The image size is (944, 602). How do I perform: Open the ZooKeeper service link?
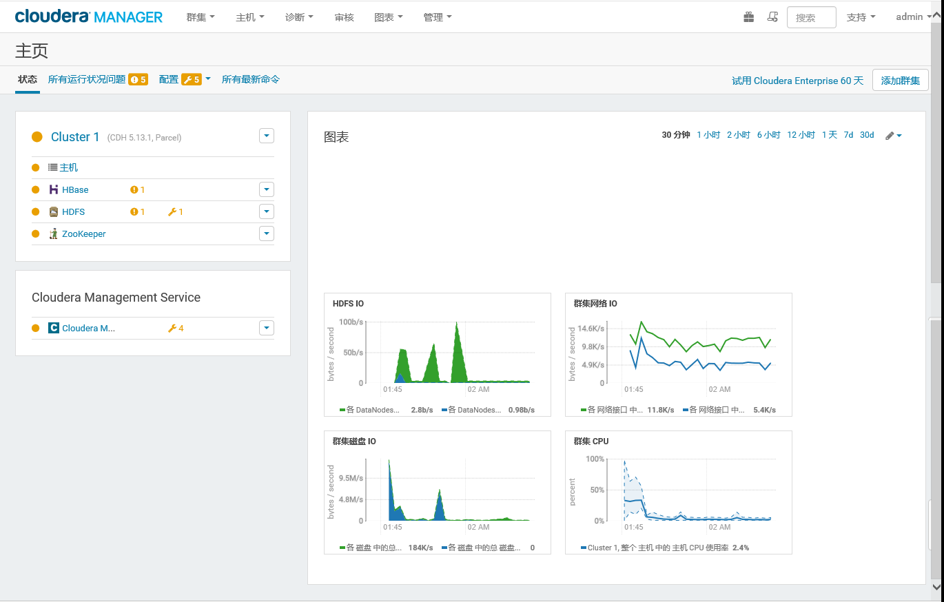pos(84,234)
